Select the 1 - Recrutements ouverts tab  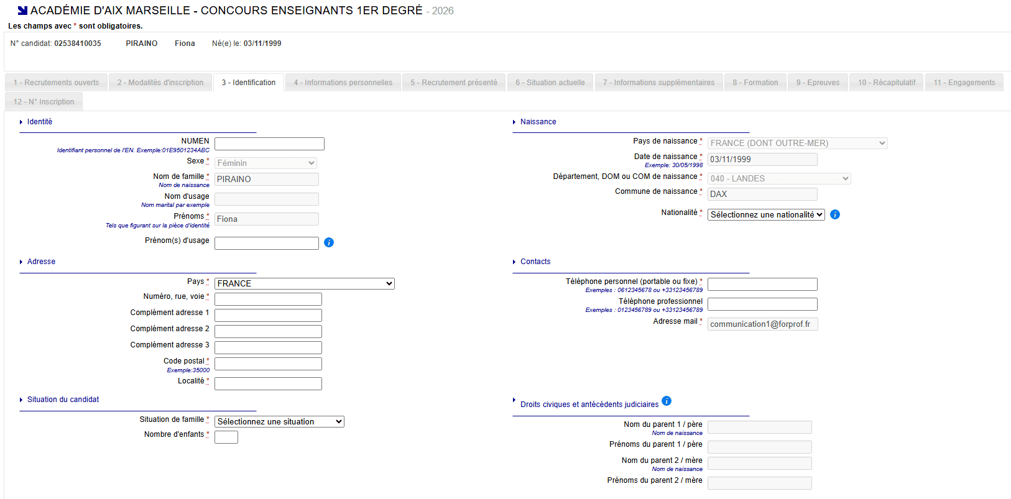pyautogui.click(x=57, y=83)
